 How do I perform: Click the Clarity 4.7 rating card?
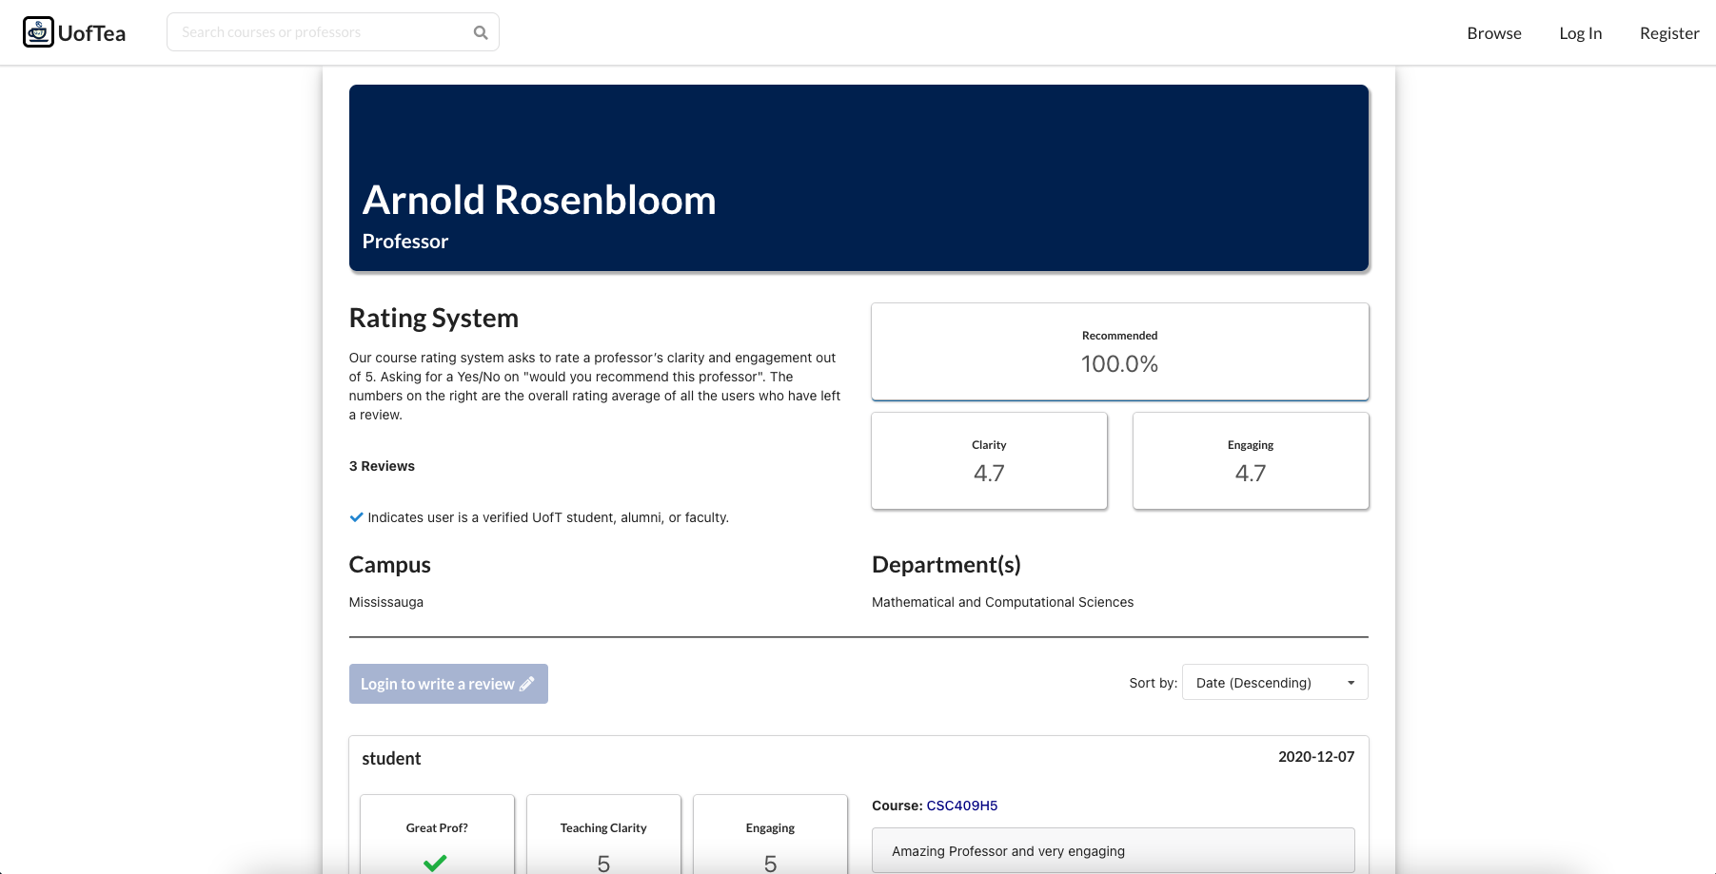click(x=989, y=461)
